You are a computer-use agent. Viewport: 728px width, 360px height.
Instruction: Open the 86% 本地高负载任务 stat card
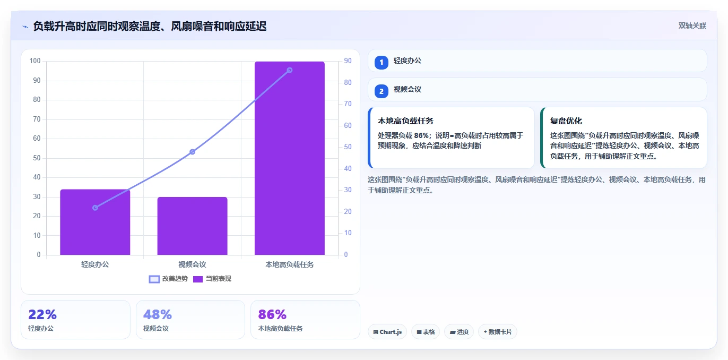coord(305,320)
